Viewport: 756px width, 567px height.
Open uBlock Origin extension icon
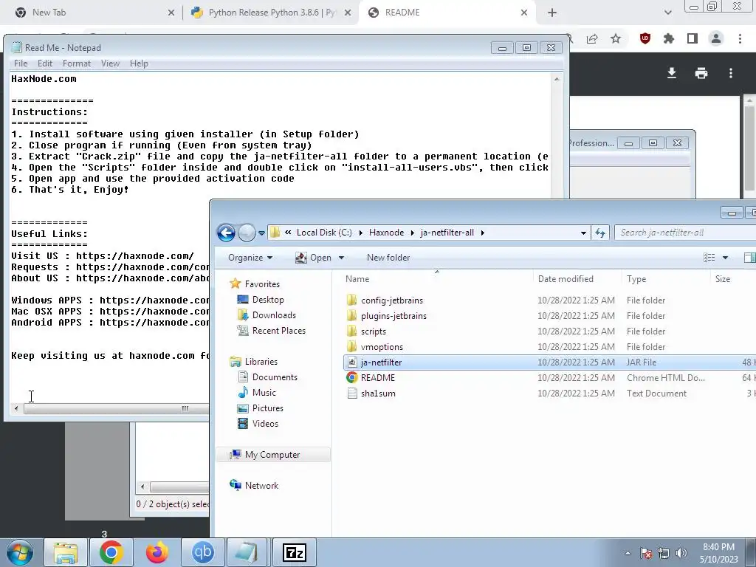(645, 38)
